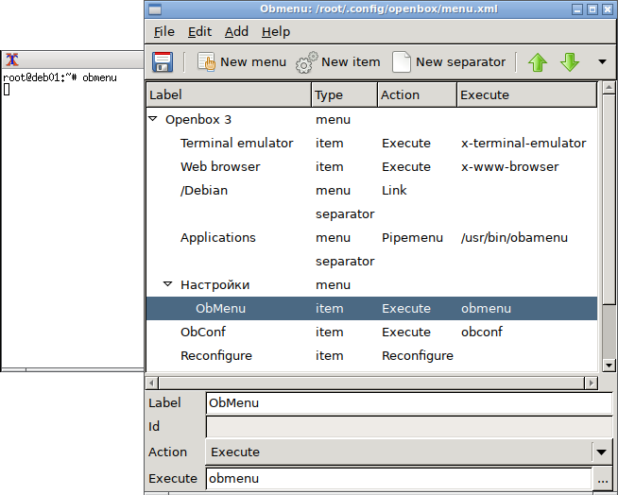Click the terminal prompt line 'root@deb01:~# obmenu'

click(x=60, y=77)
